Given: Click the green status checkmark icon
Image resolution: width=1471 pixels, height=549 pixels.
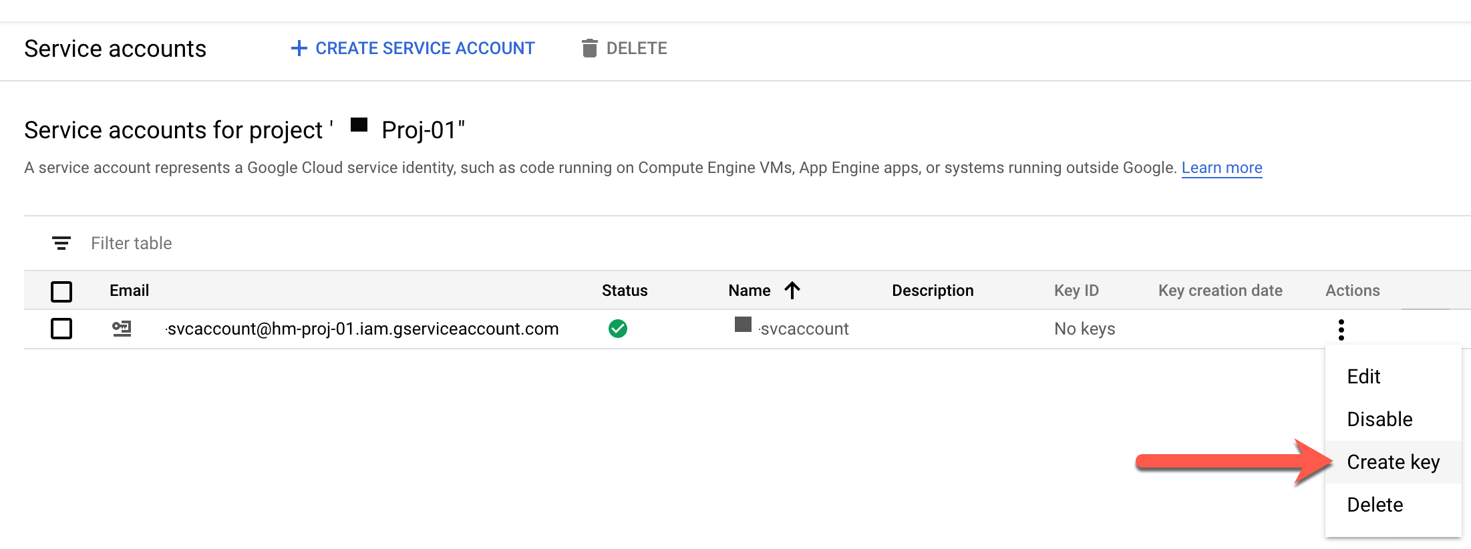Looking at the screenshot, I should click(618, 329).
